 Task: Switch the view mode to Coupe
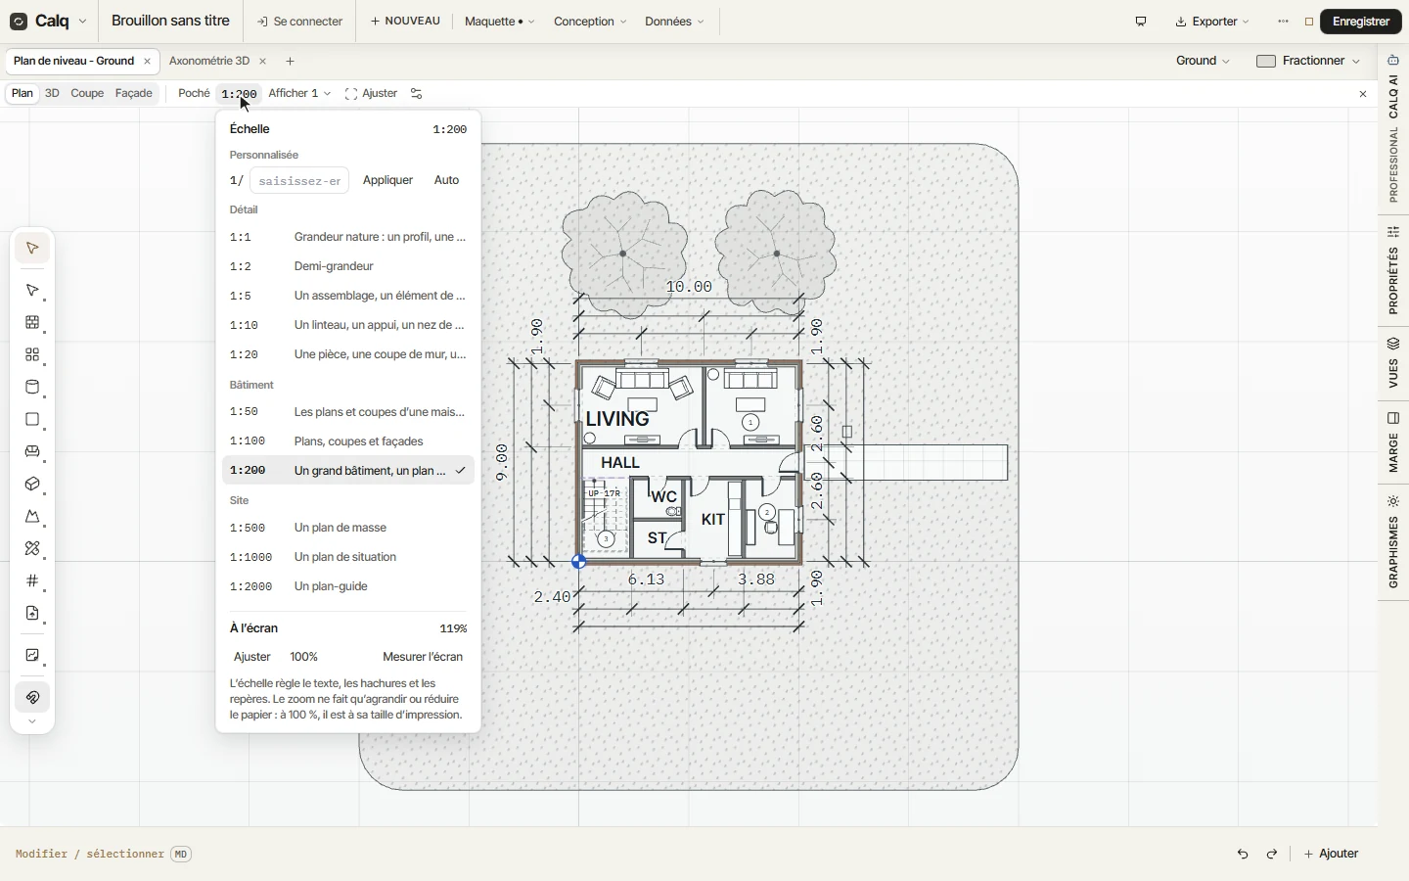[87, 94]
